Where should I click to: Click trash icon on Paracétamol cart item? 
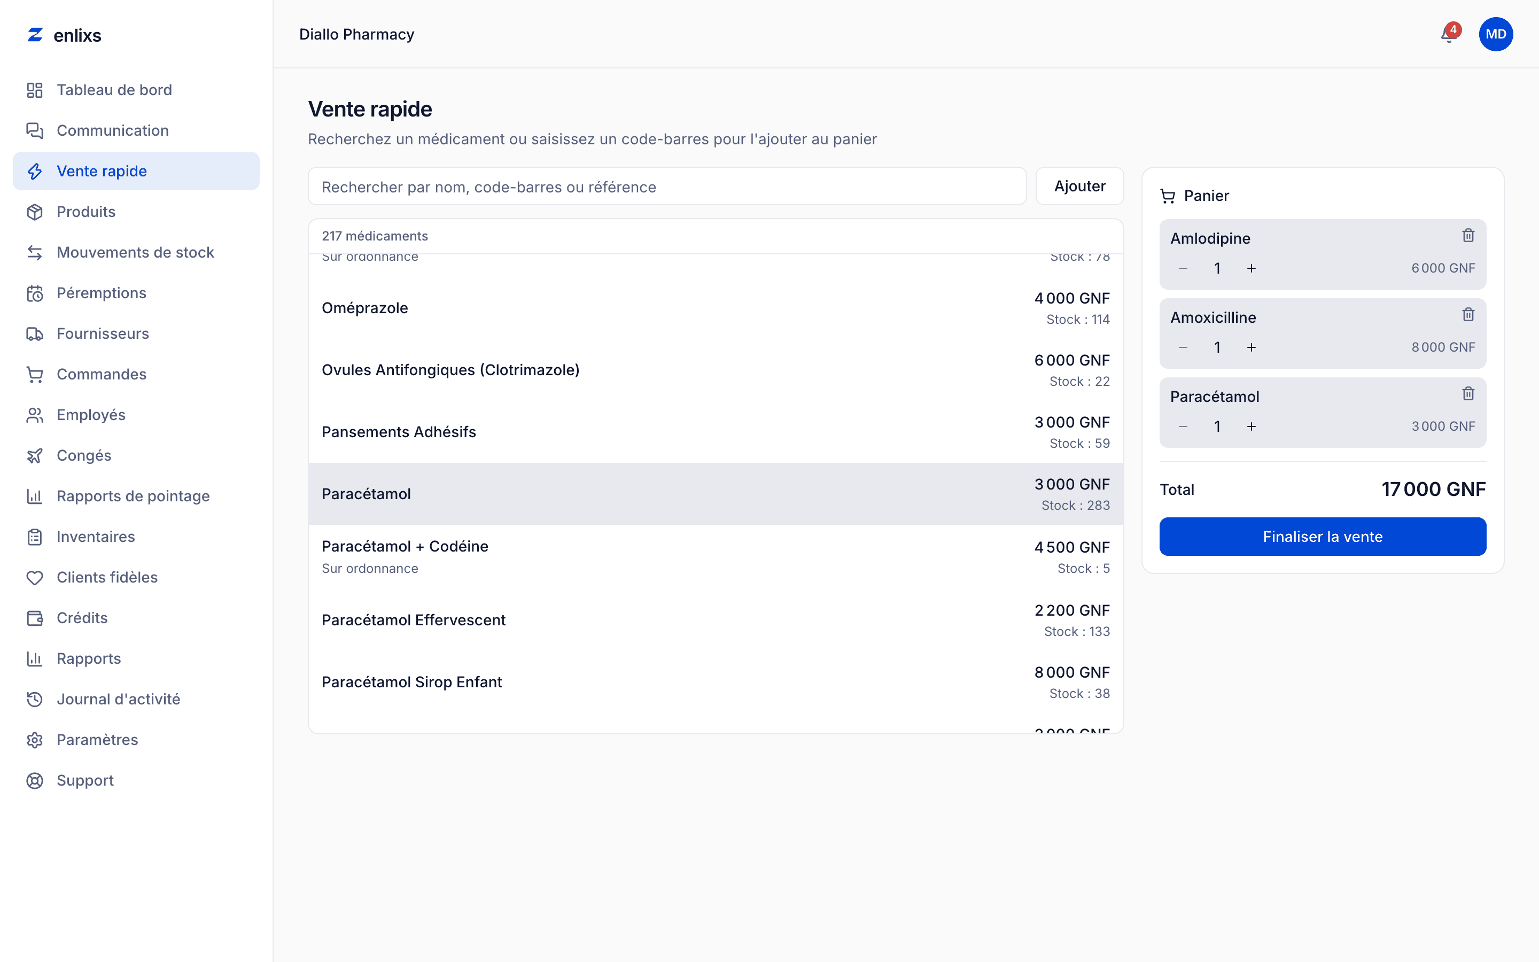coord(1468,393)
